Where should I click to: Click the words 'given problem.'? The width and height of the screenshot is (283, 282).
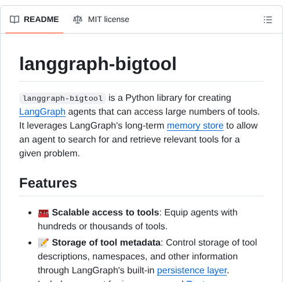(x=49, y=153)
